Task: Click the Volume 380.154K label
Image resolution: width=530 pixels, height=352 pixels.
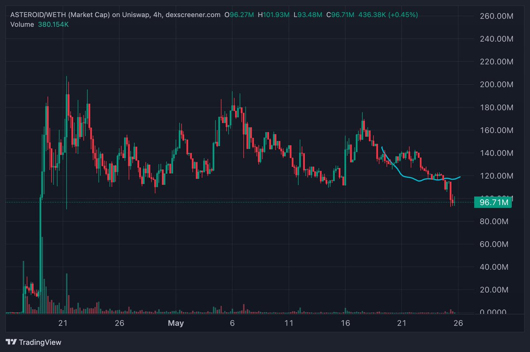Action: pyautogui.click(x=39, y=24)
